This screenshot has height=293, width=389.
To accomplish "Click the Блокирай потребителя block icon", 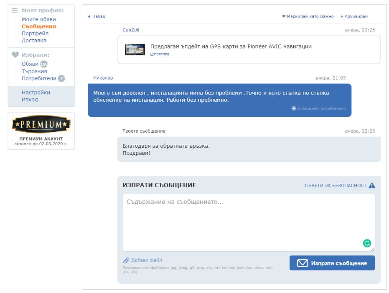I will pyautogui.click(x=294, y=108).
